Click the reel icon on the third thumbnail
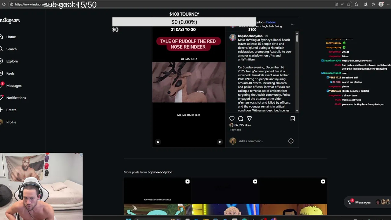Viewport: 391px width, 220px height. (323, 182)
